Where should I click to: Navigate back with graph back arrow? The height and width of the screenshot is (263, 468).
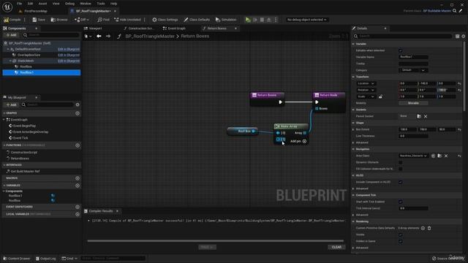tap(99, 36)
